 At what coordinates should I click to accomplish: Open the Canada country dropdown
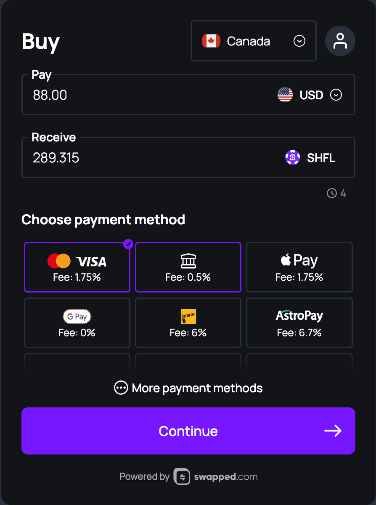[x=299, y=41]
